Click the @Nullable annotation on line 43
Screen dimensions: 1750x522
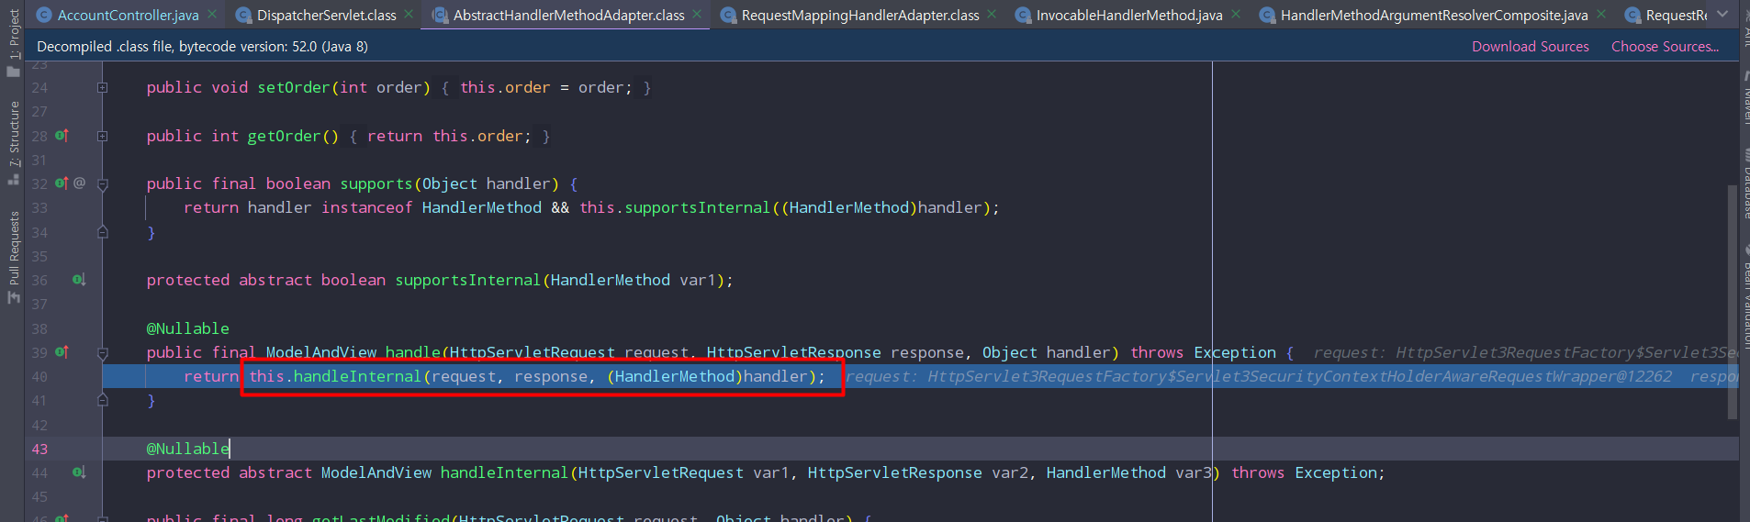(188, 449)
